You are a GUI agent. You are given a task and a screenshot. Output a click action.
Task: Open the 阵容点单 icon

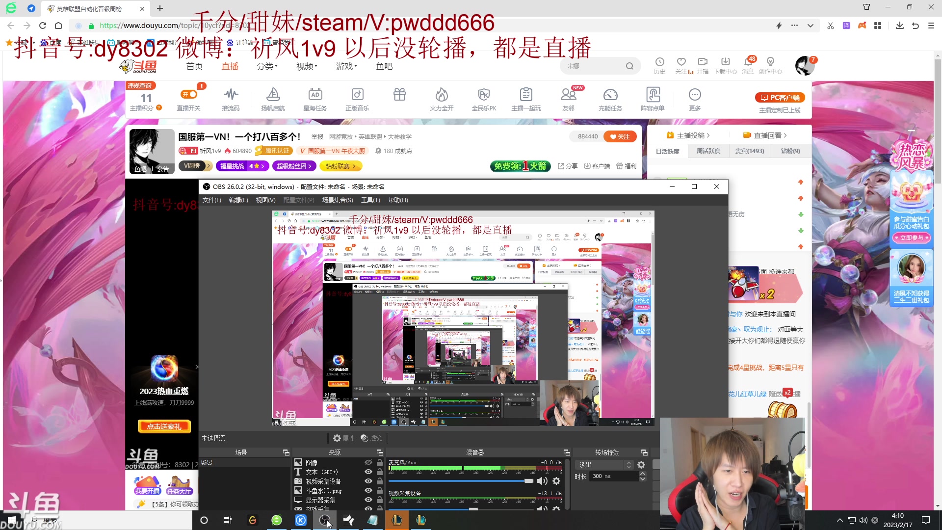coord(653,99)
